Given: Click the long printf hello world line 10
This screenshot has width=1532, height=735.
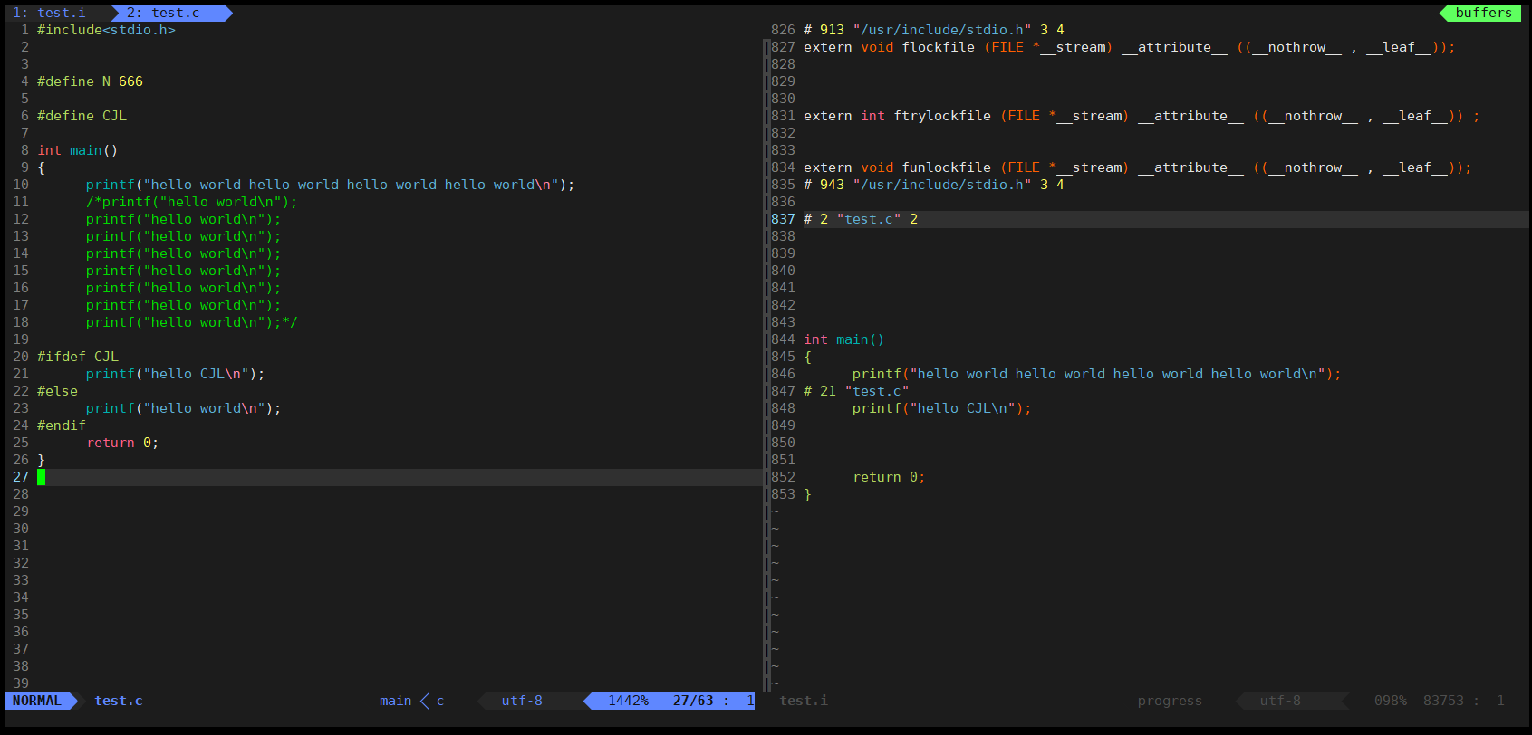Looking at the screenshot, I should 330,185.
